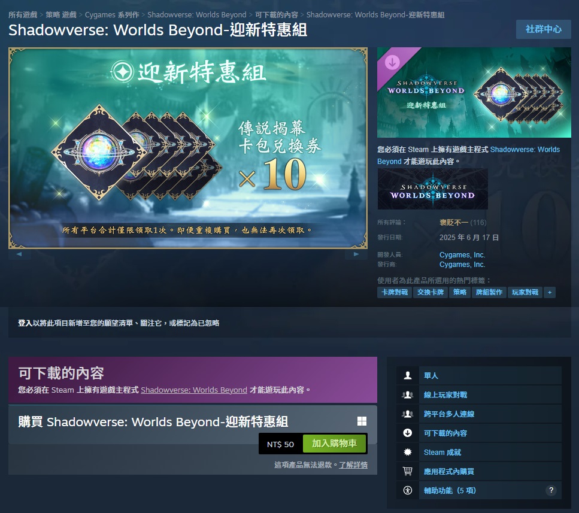The width and height of the screenshot is (579, 513).
Task: Click the downloadable content arrow icon
Action: (x=408, y=433)
